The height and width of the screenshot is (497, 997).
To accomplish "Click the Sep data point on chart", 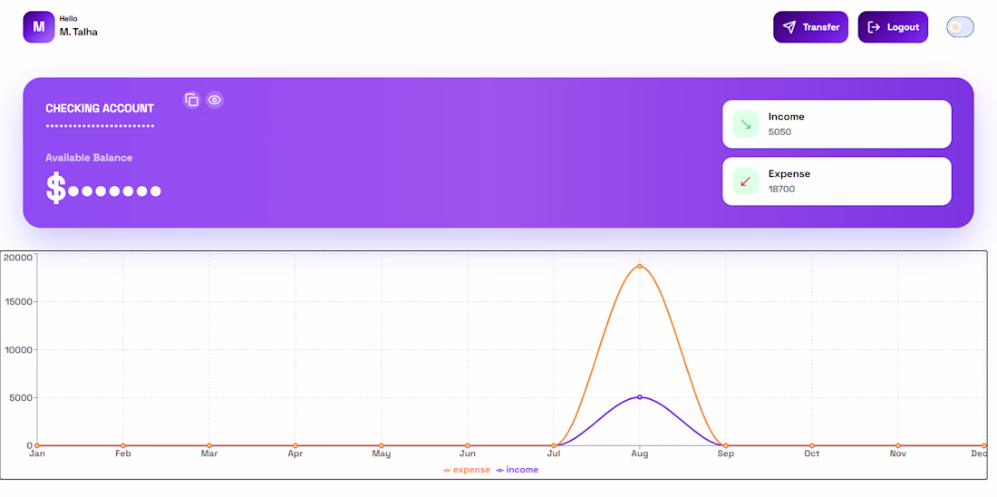I will [725, 445].
